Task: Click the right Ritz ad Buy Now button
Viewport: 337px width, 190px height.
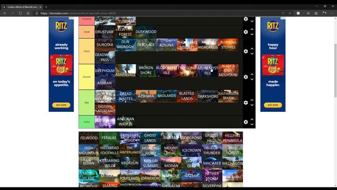Action: pyautogui.click(x=273, y=105)
